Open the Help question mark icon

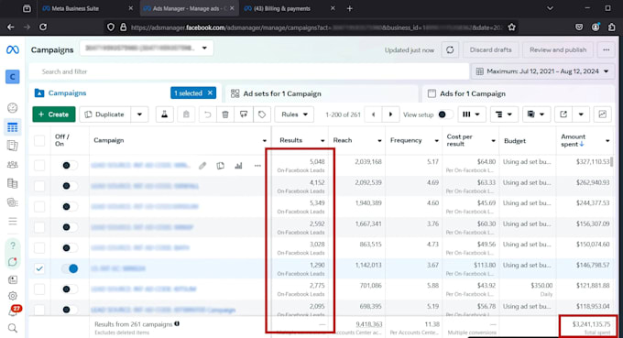(12, 245)
